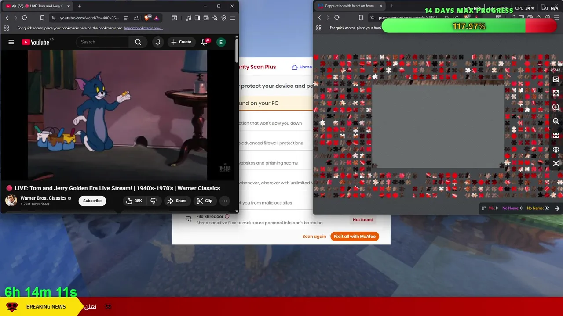Close the LIVE Tom and Jerry tab
The width and height of the screenshot is (563, 316).
[68, 6]
